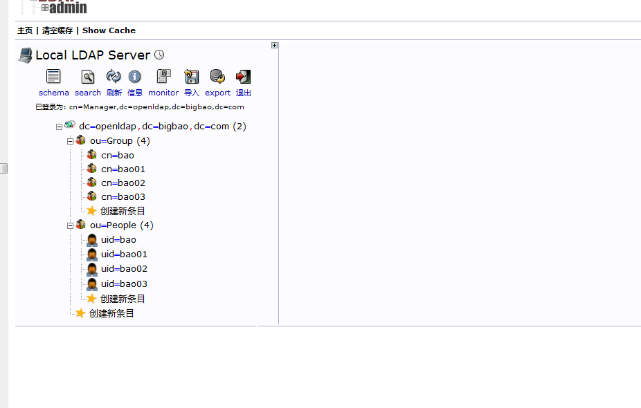This screenshot has width=641, height=408.
Task: Click the Local LDAP Server title
Action: point(93,55)
